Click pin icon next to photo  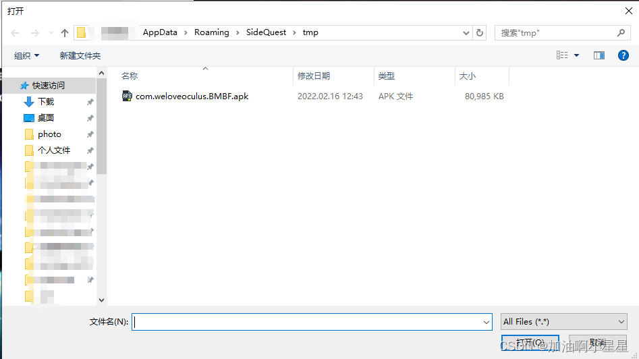tap(90, 134)
